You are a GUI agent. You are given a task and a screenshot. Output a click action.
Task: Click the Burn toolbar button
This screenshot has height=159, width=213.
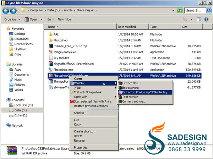click(x=50, y=19)
